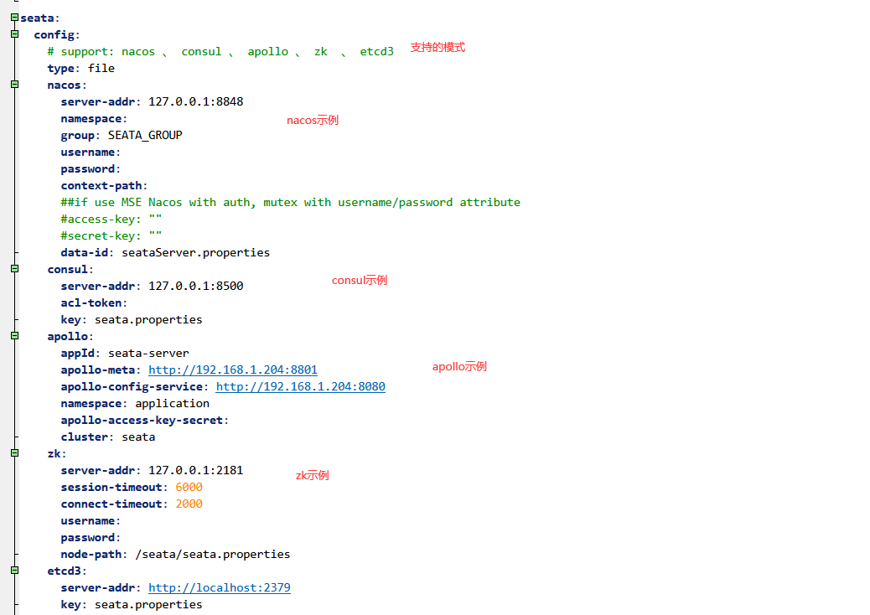
Task: Open the apollo-config-service link http://192.168.1.204:8080
Action: click(x=300, y=386)
